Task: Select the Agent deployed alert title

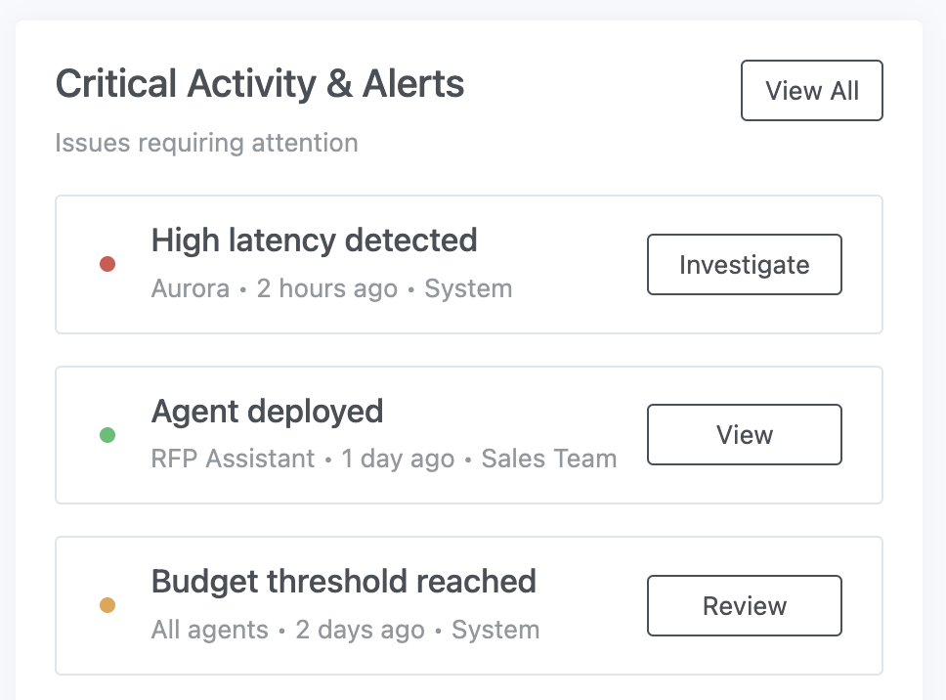Action: pyautogui.click(x=267, y=412)
